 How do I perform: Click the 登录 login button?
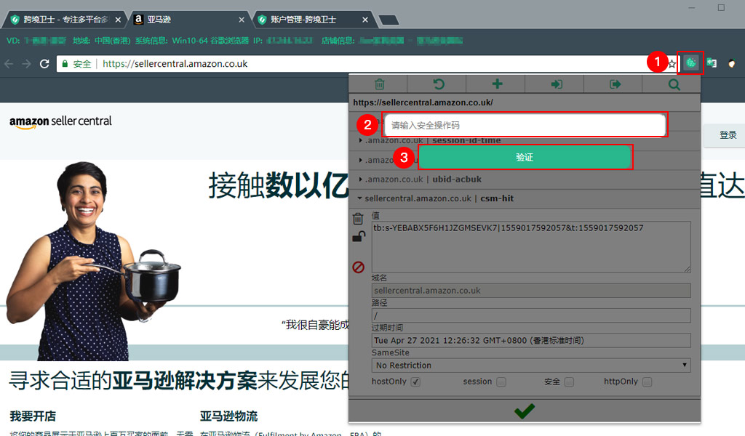tap(728, 135)
